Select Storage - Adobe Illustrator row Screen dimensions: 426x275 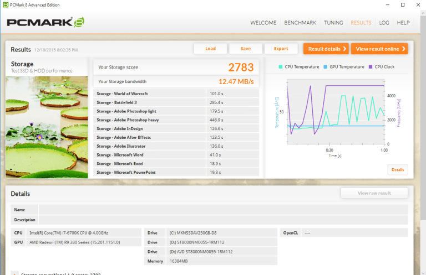(x=176, y=146)
